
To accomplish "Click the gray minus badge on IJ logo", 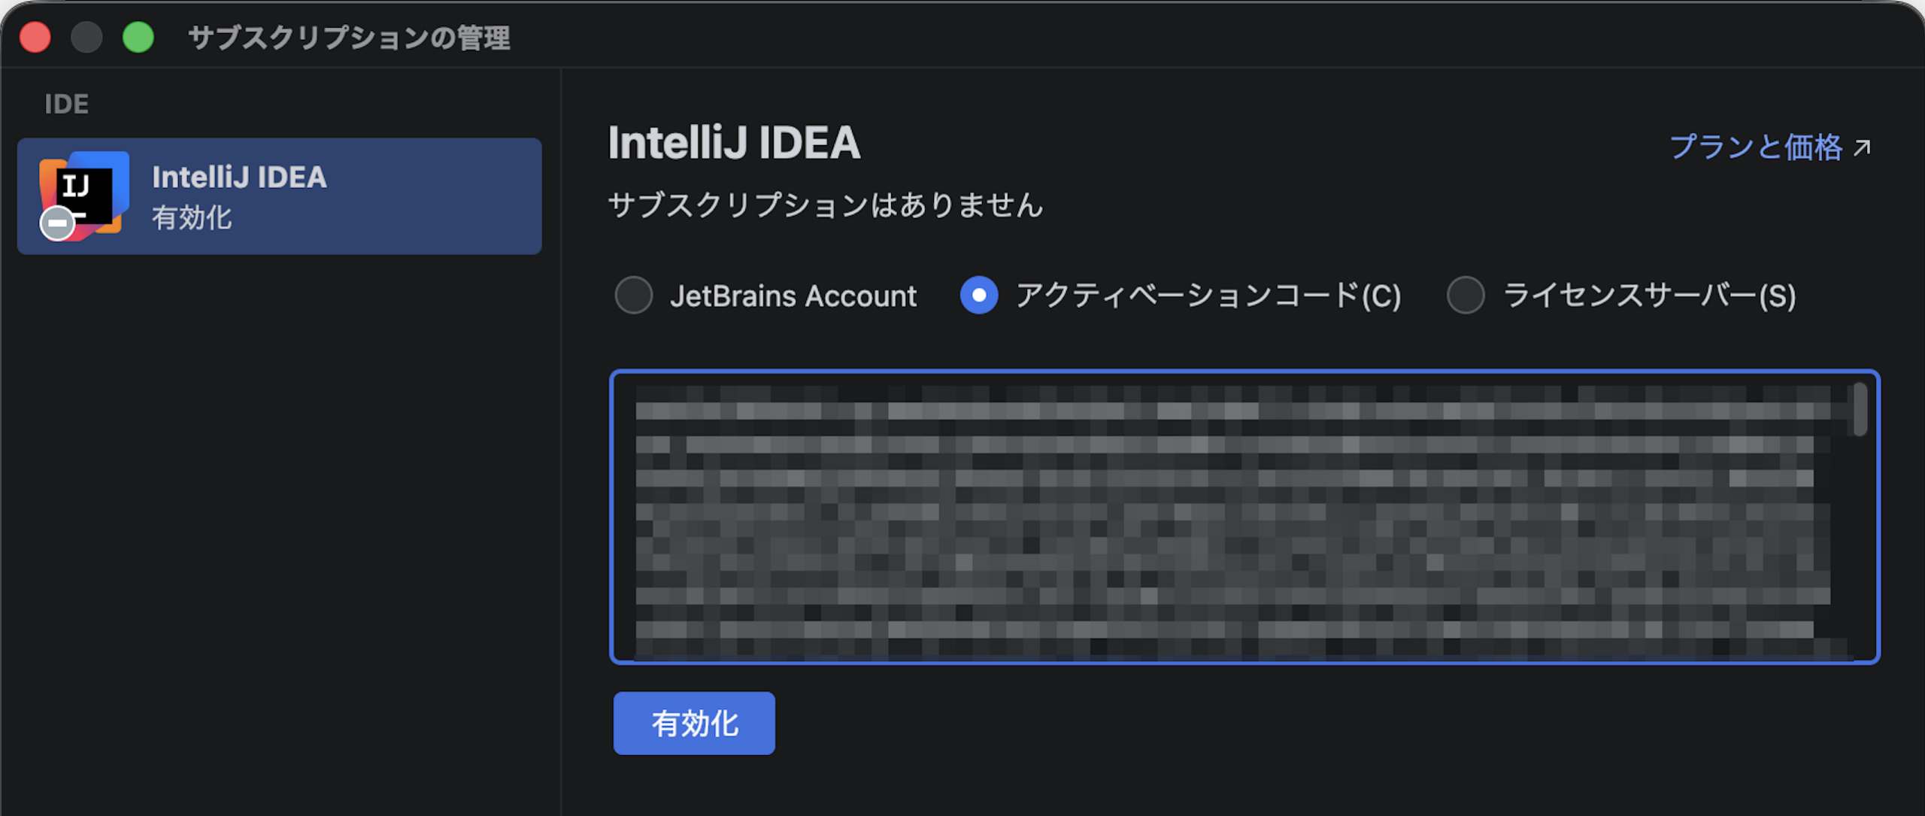I will 57,224.
